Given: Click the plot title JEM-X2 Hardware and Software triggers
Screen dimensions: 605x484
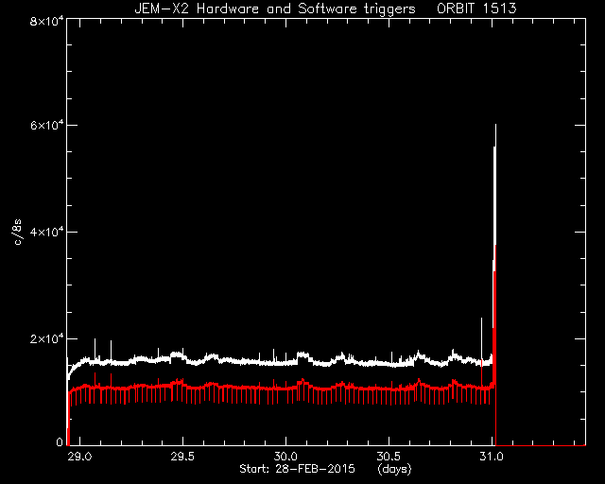Looking at the screenshot, I should [275, 9].
